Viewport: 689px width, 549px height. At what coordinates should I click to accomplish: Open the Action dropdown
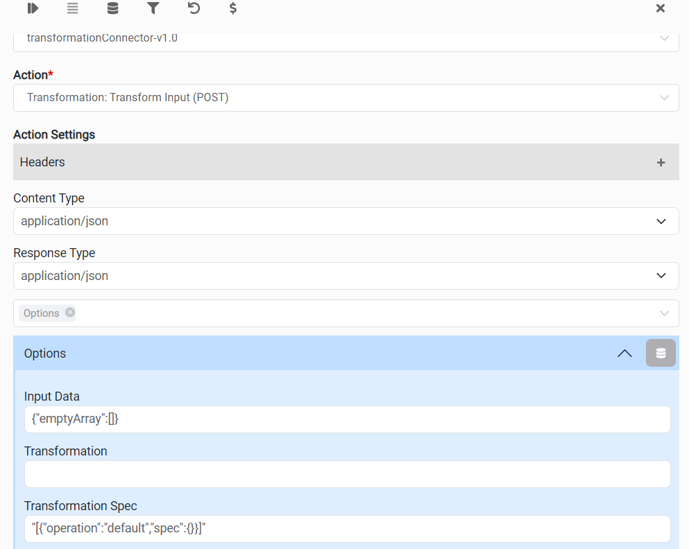click(x=664, y=98)
